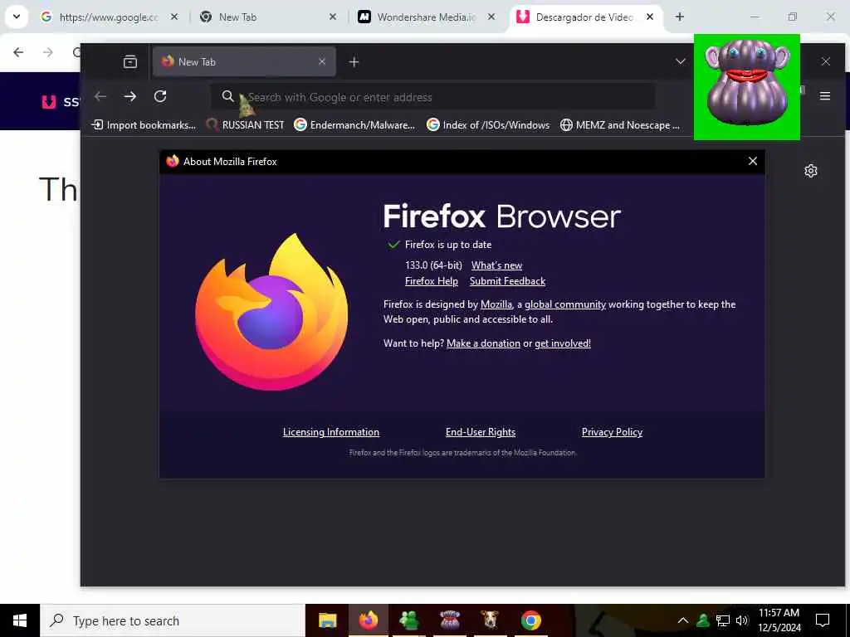Open Index of /ISOs/Windows bookmark
This screenshot has width=850, height=637.
(x=488, y=125)
